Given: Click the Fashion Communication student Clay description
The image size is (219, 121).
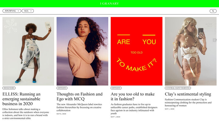Looking at the screenshot, I should click(x=188, y=103).
